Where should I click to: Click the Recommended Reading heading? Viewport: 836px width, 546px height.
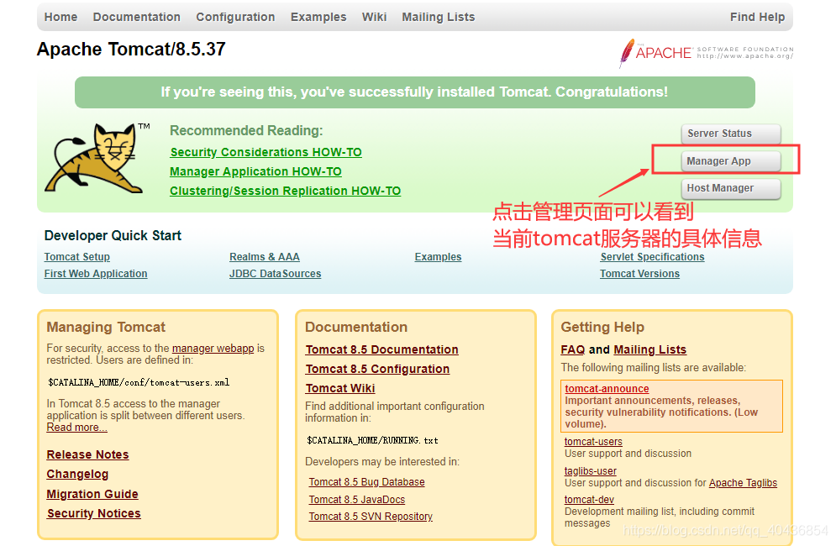coord(246,131)
